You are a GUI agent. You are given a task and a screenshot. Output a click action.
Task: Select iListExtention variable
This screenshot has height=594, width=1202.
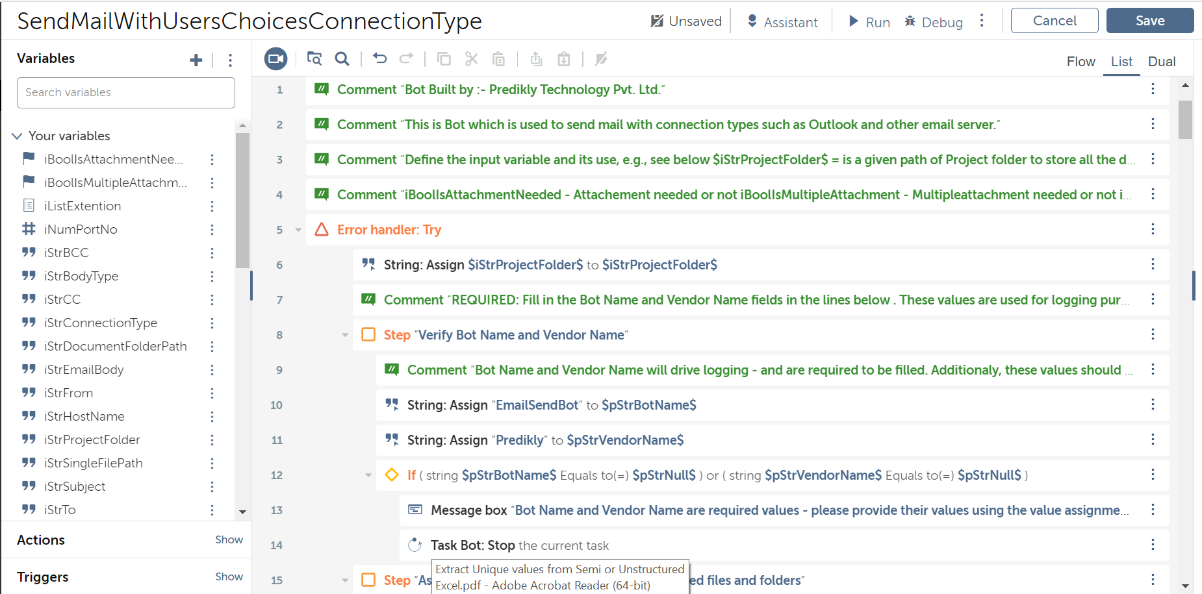(x=83, y=206)
